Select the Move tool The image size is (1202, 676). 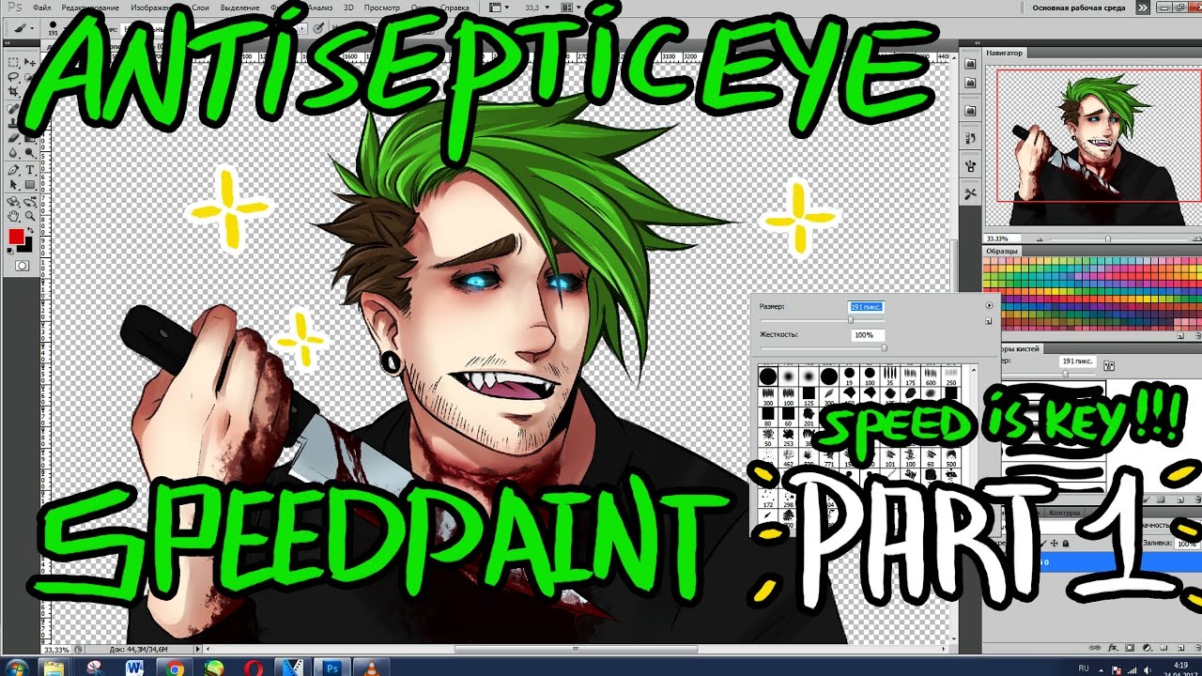point(31,61)
